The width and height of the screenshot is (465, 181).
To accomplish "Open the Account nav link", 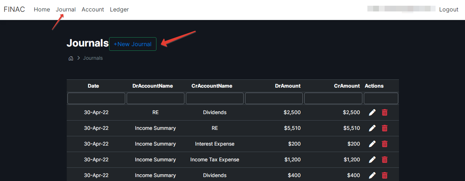I will pos(93,10).
